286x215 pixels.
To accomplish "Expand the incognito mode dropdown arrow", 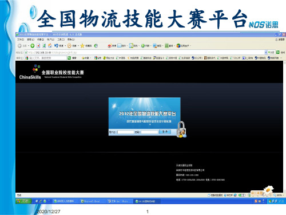I will coord(78,46).
